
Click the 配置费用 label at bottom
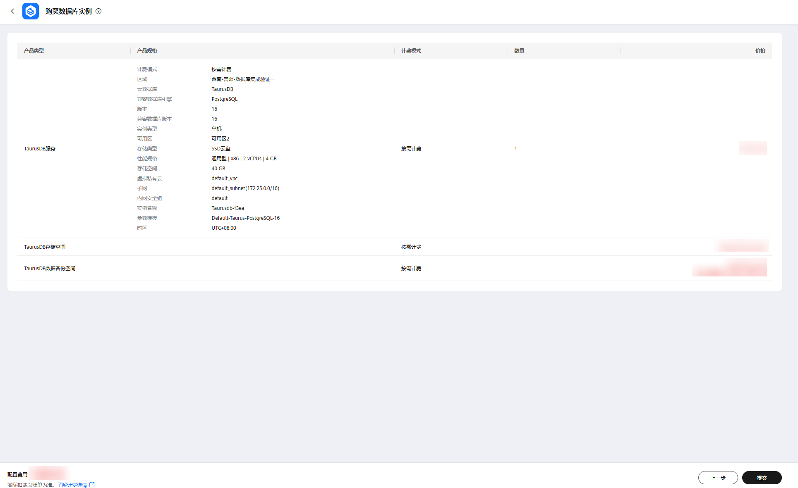coord(17,475)
